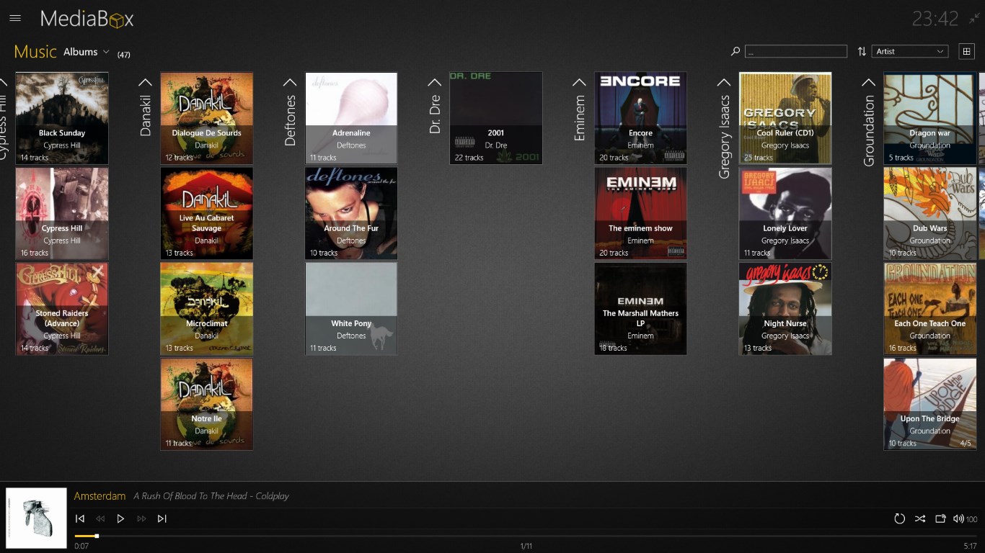Open the Around The Fur album
This screenshot has width=985, height=553.
coord(351,213)
